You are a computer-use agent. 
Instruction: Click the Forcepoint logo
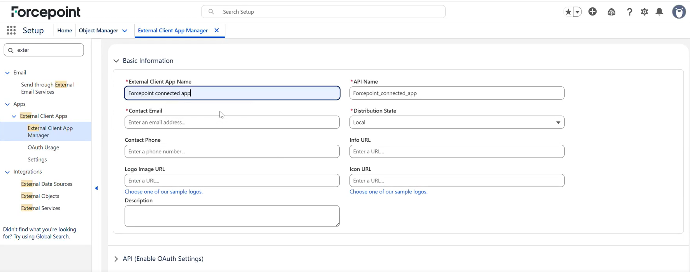click(x=46, y=12)
